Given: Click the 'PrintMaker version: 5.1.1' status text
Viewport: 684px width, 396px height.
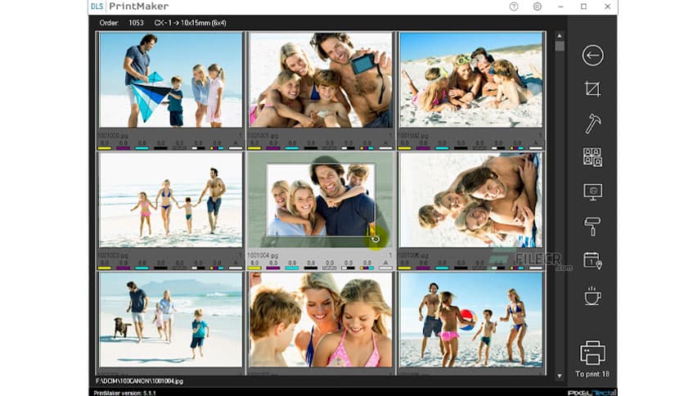Looking at the screenshot, I should click(124, 393).
